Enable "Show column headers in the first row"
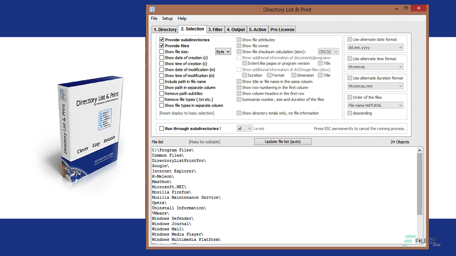The width and height of the screenshot is (456, 256). click(x=239, y=93)
